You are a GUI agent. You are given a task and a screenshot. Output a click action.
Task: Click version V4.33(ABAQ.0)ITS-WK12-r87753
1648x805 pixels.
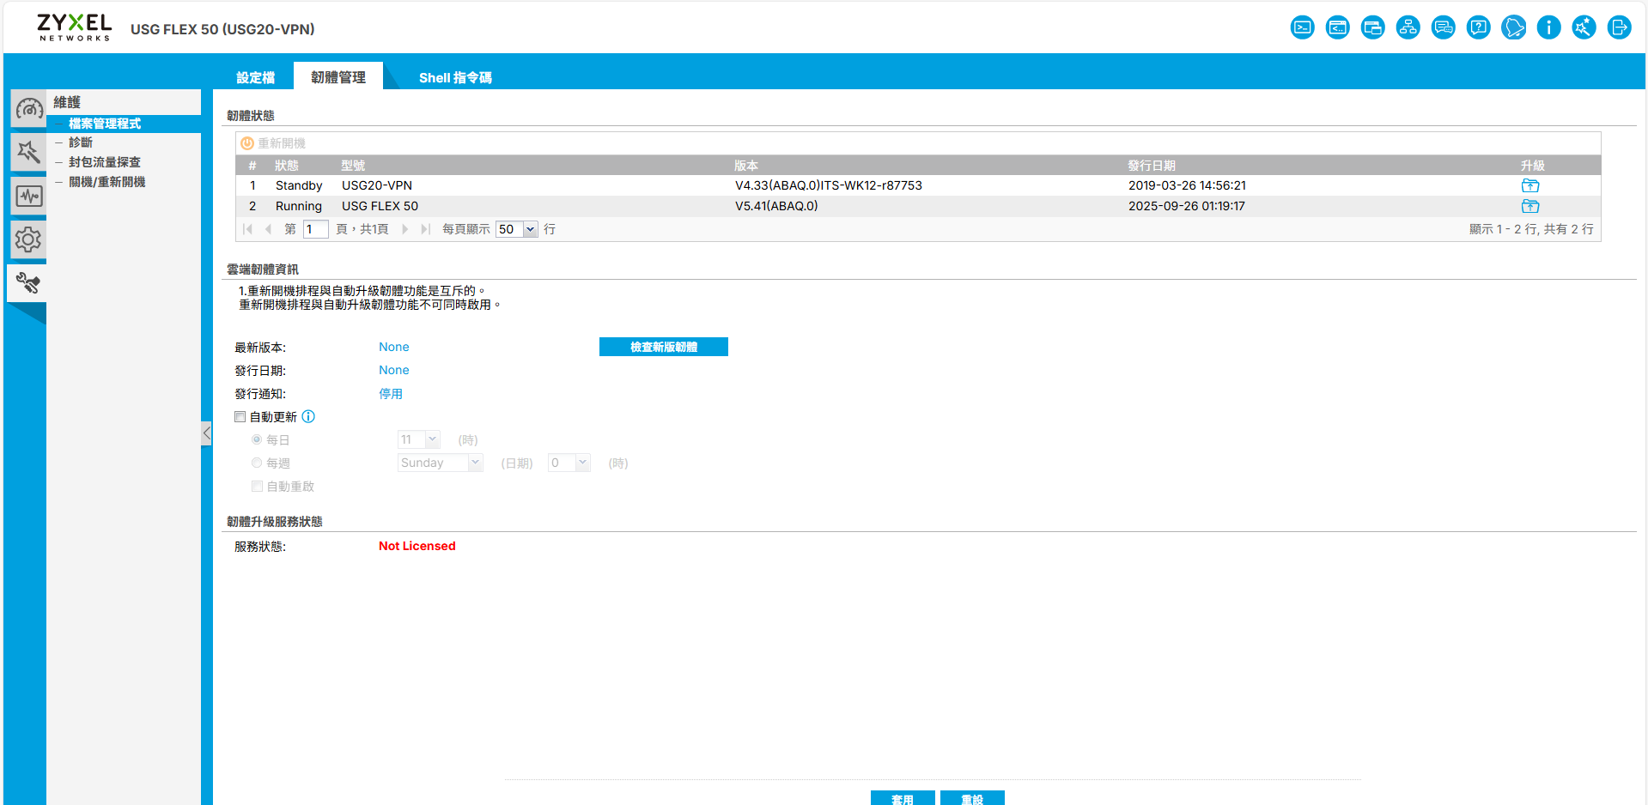click(829, 185)
